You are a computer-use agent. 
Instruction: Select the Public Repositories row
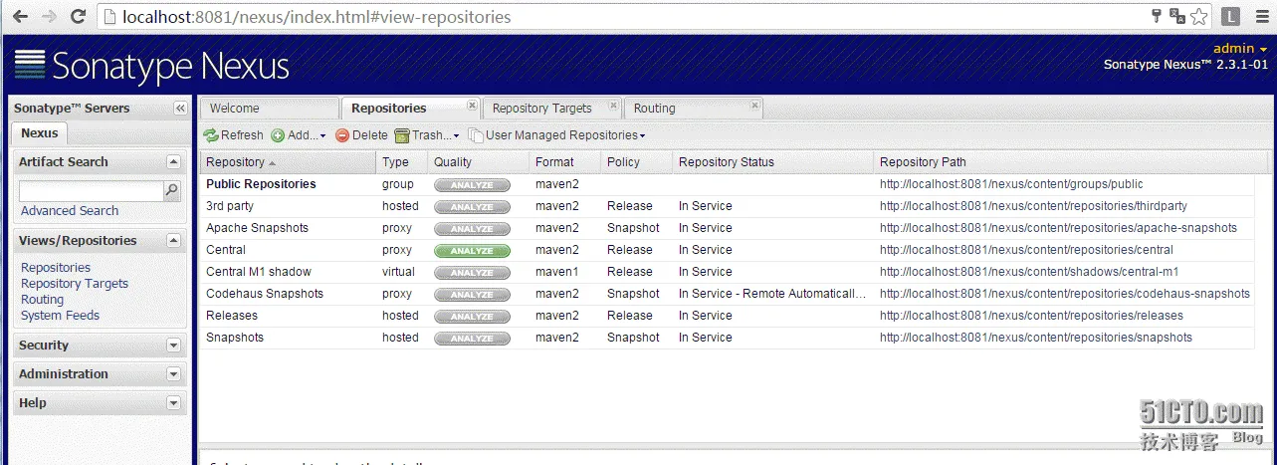tap(727, 184)
